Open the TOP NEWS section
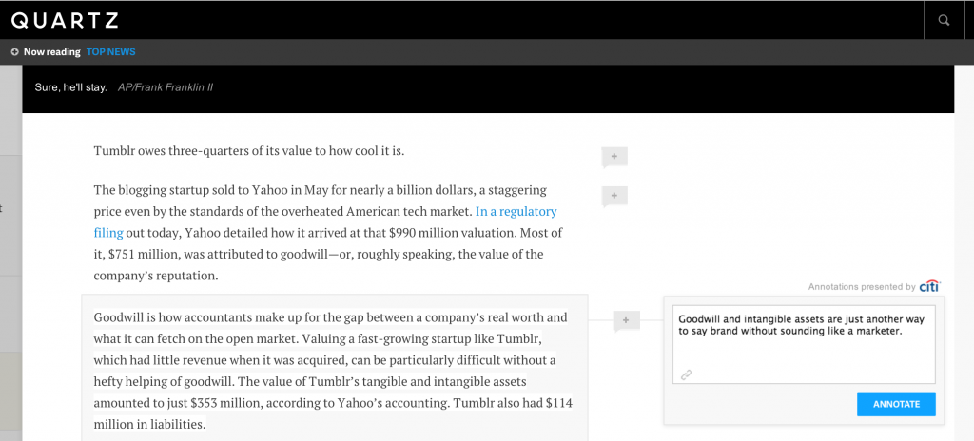Image resolution: width=974 pixels, height=441 pixels. [x=110, y=52]
